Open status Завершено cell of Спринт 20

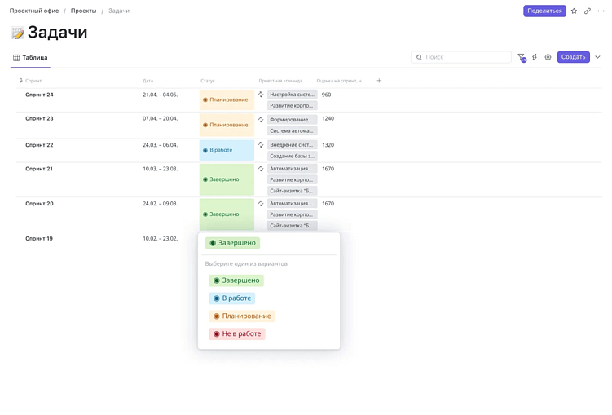coord(227,214)
